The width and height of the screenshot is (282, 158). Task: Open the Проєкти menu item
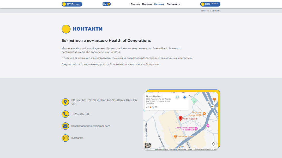coord(147,4)
